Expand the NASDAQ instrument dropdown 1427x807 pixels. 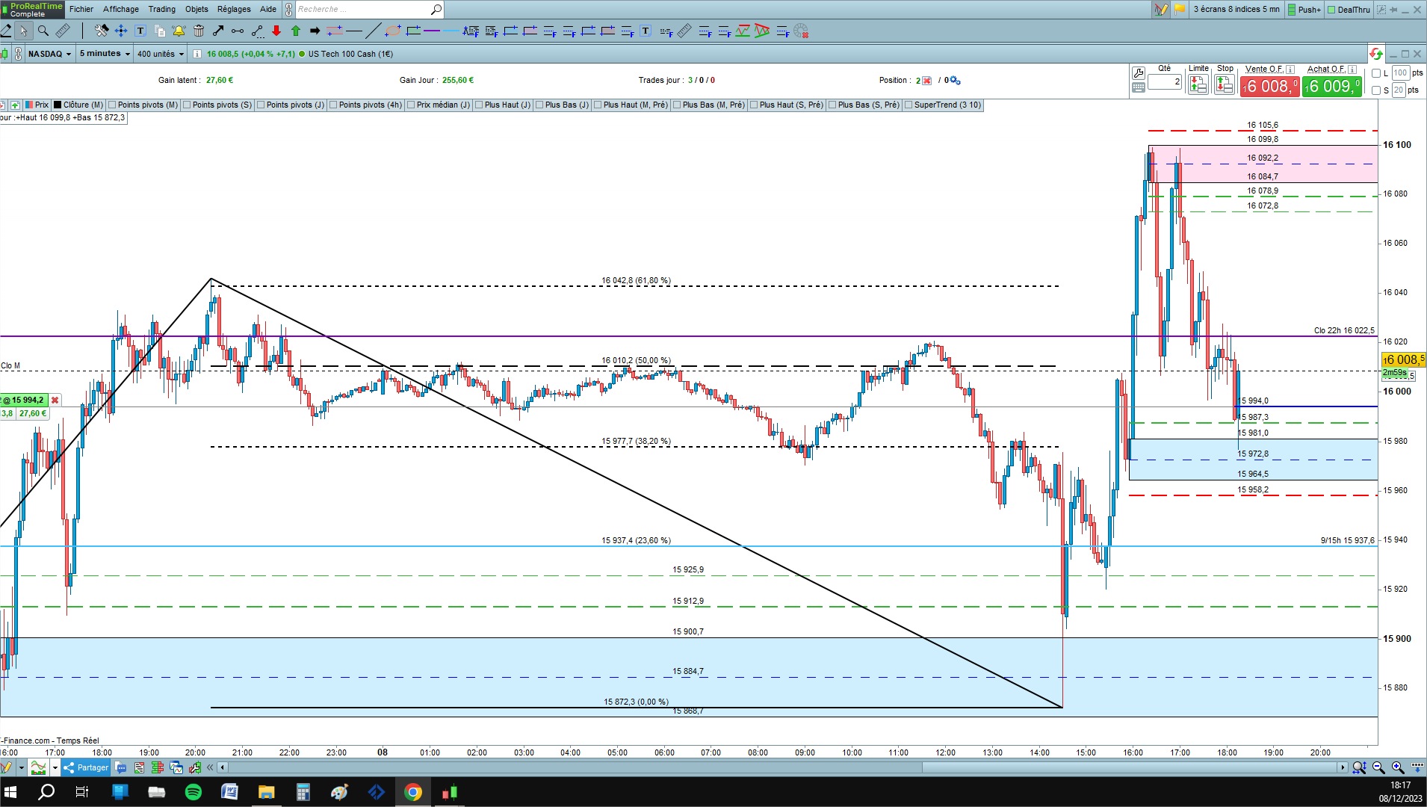pos(49,54)
